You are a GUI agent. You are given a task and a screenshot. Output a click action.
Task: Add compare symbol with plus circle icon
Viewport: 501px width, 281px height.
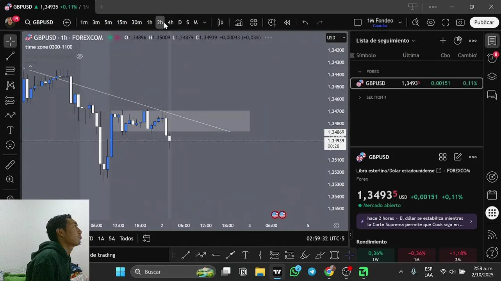tap(67, 23)
